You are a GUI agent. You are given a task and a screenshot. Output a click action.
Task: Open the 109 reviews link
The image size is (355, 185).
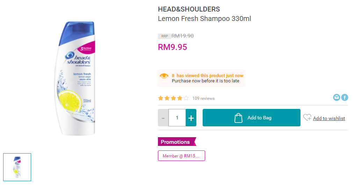coord(203,98)
